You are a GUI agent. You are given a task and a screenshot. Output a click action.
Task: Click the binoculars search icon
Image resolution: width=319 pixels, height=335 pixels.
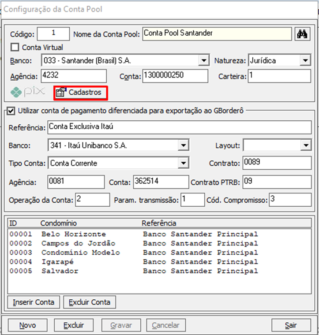click(x=302, y=34)
